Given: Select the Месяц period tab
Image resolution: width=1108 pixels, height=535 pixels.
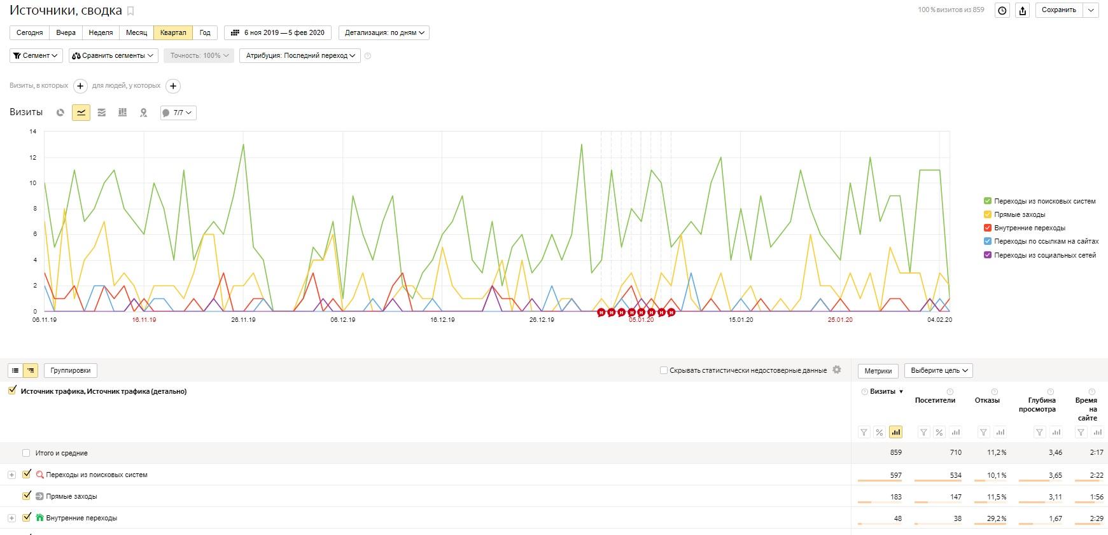Looking at the screenshot, I should point(136,32).
